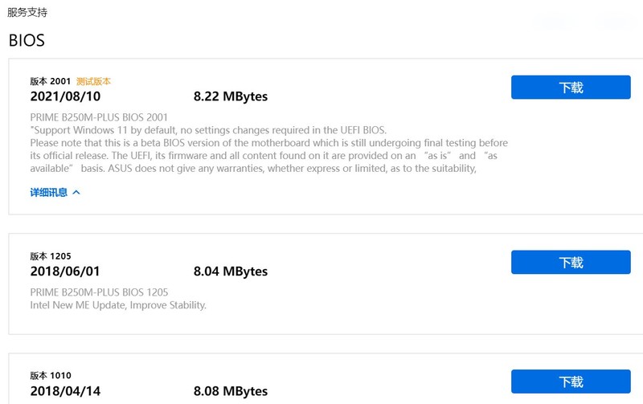
Task: Select the Intel New ME Update note
Action: click(118, 305)
